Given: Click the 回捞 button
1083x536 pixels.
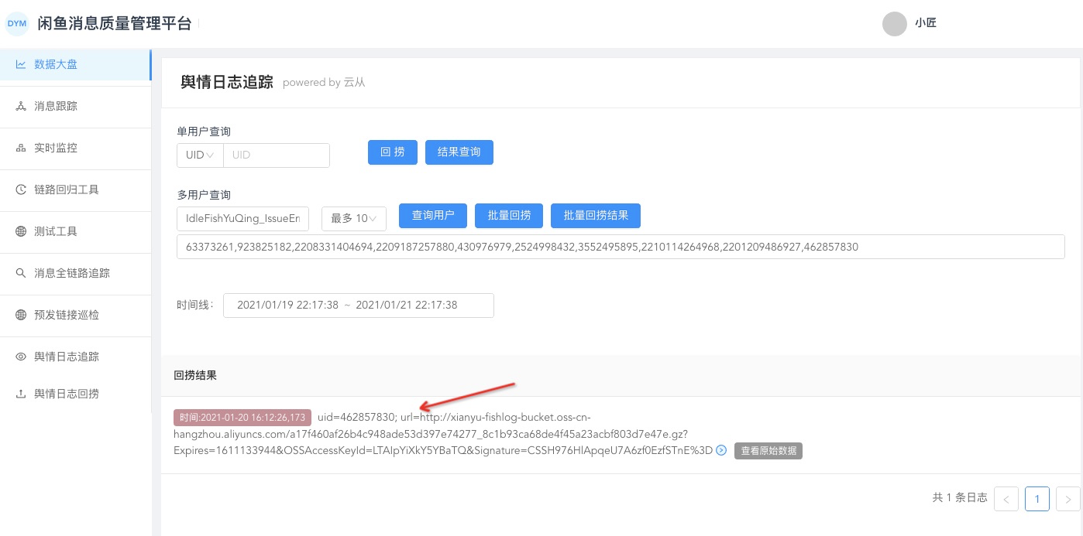Looking at the screenshot, I should pos(393,152).
